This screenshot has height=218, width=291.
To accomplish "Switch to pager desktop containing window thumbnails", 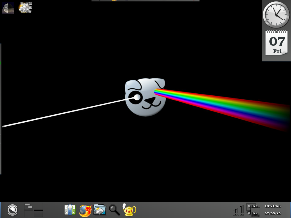I will [29, 206].
